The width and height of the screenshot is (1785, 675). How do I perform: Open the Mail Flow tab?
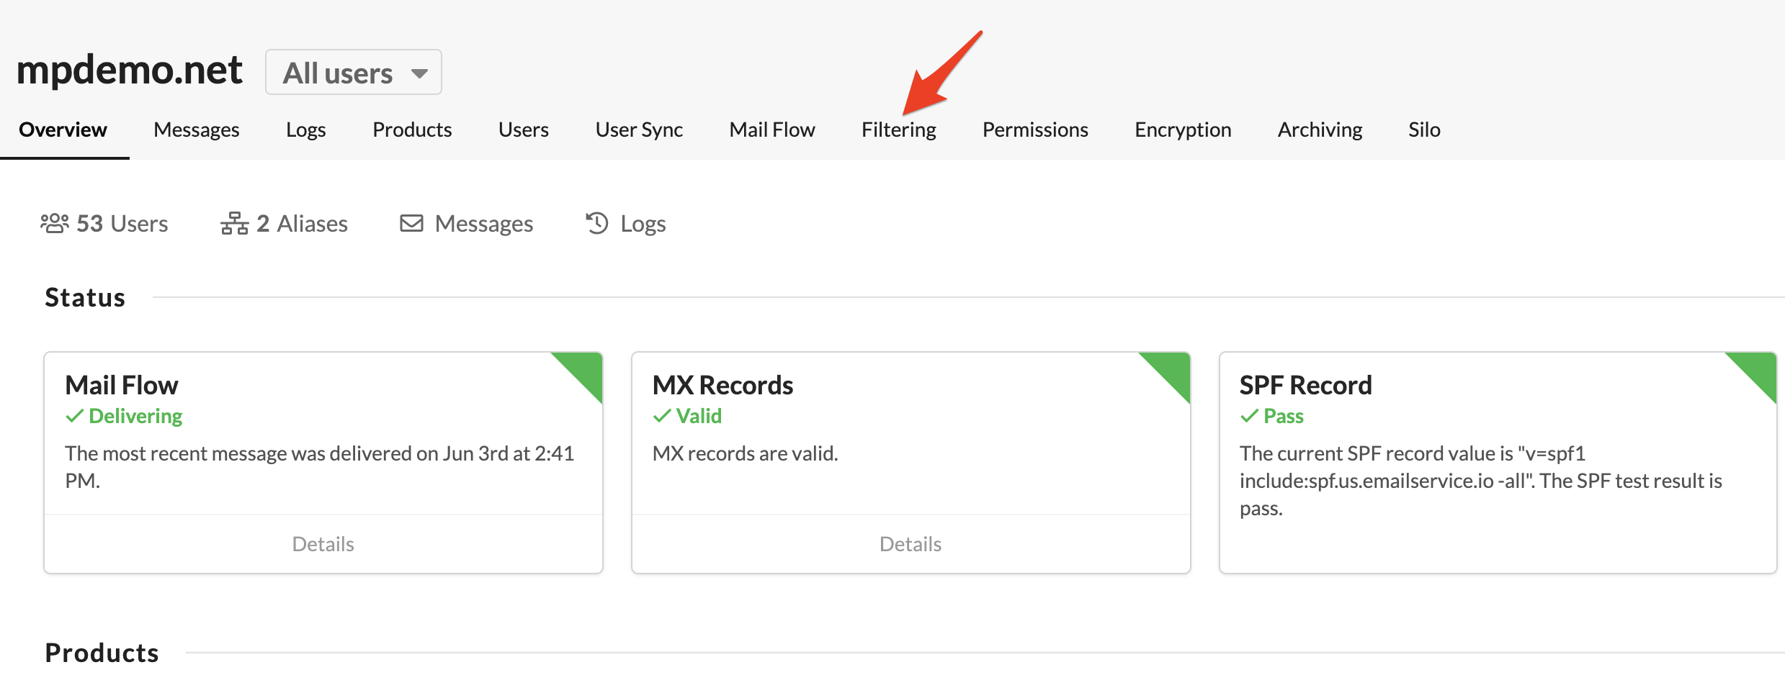[772, 130]
